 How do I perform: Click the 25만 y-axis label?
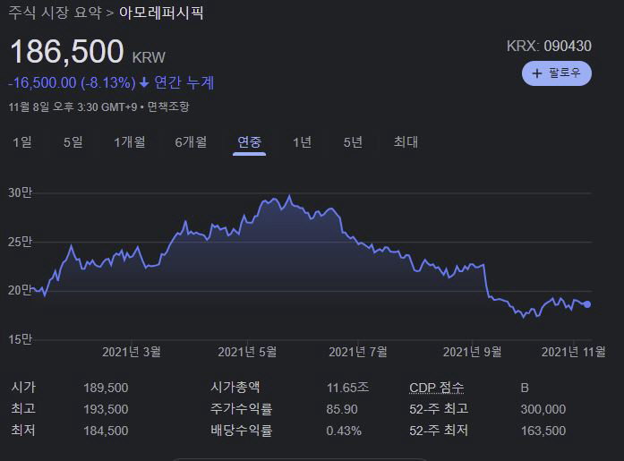coord(20,242)
